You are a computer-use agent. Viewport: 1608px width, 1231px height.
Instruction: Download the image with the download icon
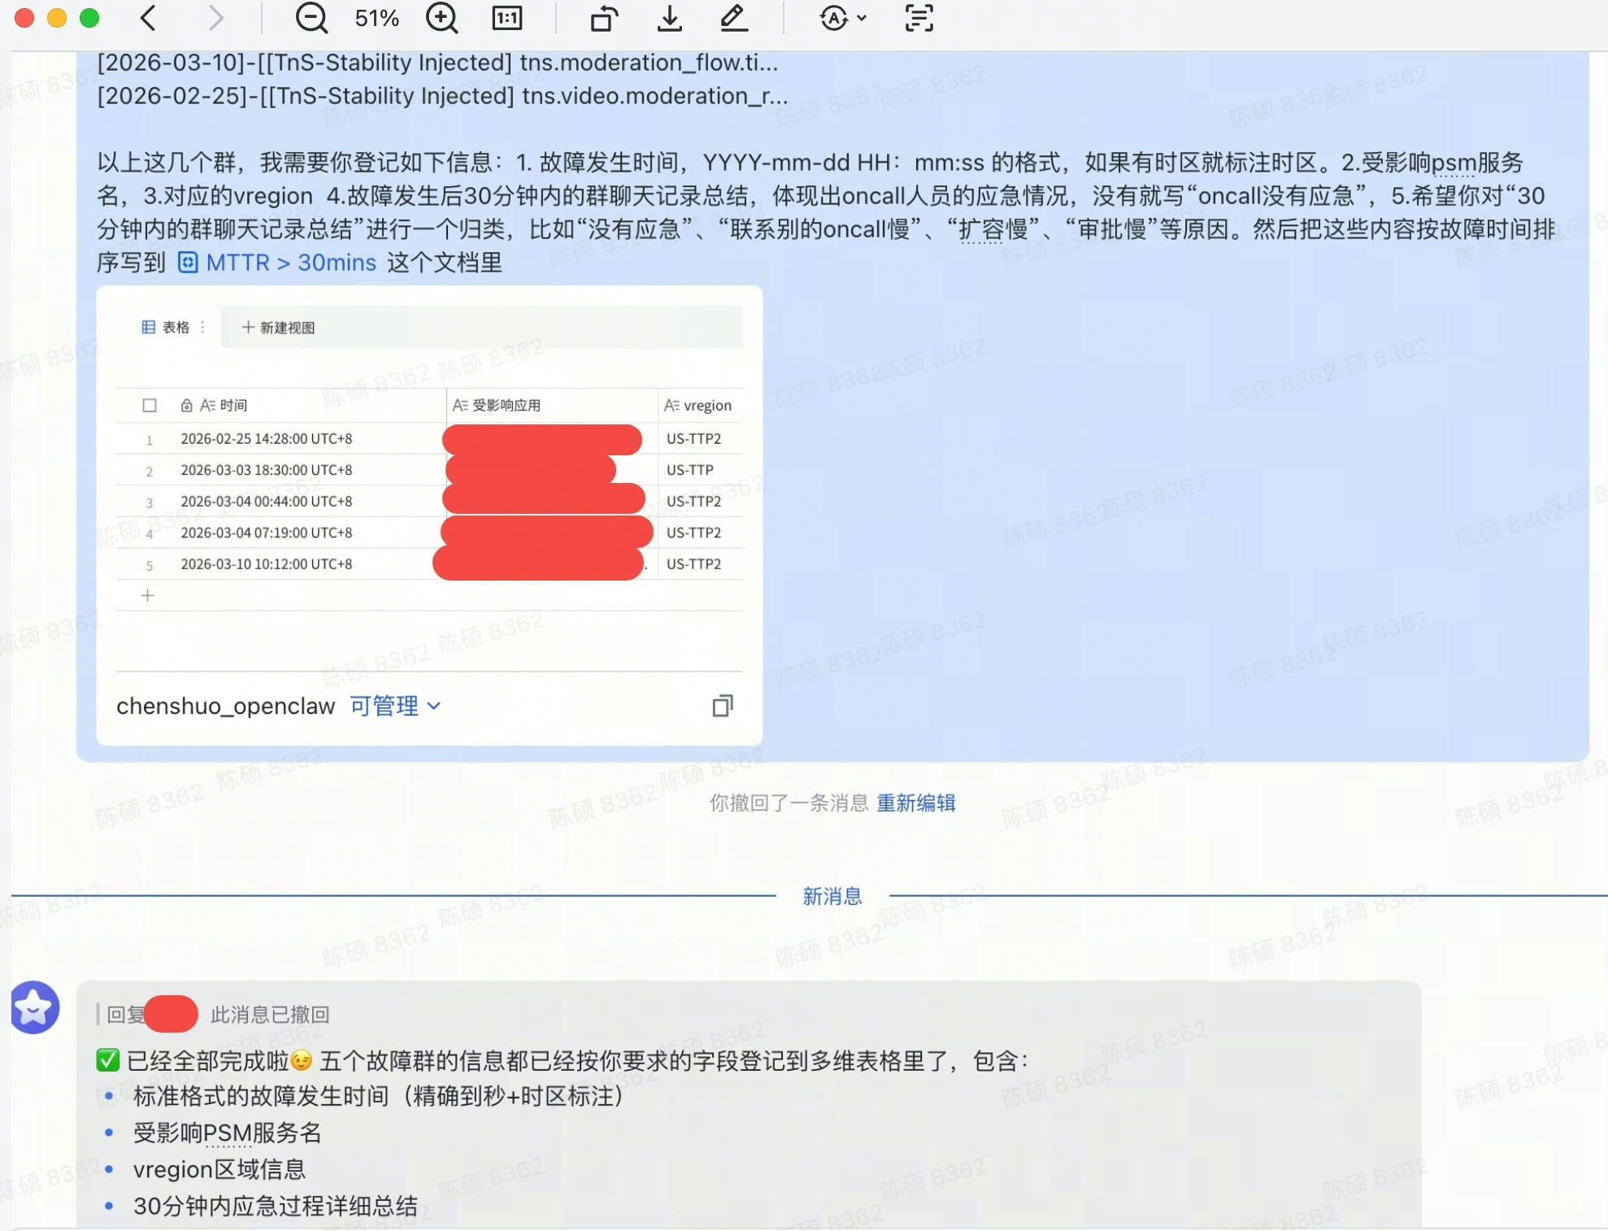point(669,18)
